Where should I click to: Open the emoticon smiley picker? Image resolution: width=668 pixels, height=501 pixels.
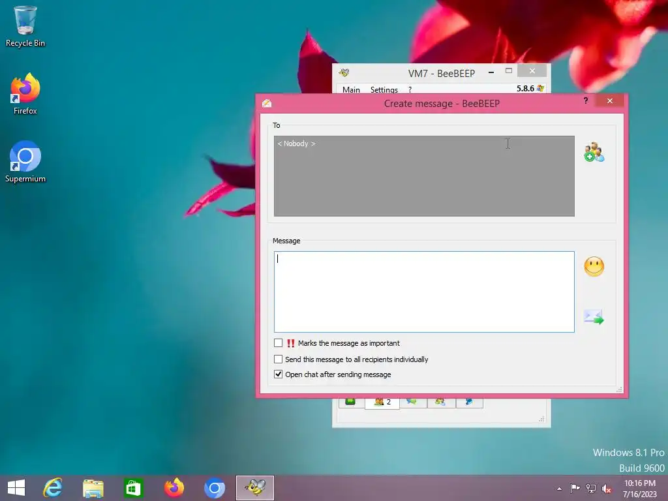pyautogui.click(x=594, y=267)
